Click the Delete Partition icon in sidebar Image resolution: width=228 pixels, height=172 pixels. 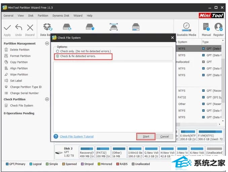pyautogui.click(x=6, y=50)
